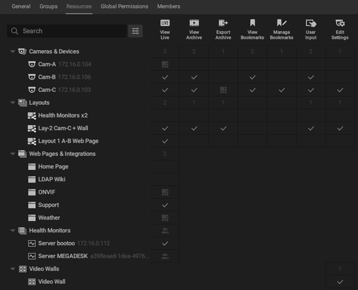Select the Support web page label
The image size is (358, 290).
49,205
